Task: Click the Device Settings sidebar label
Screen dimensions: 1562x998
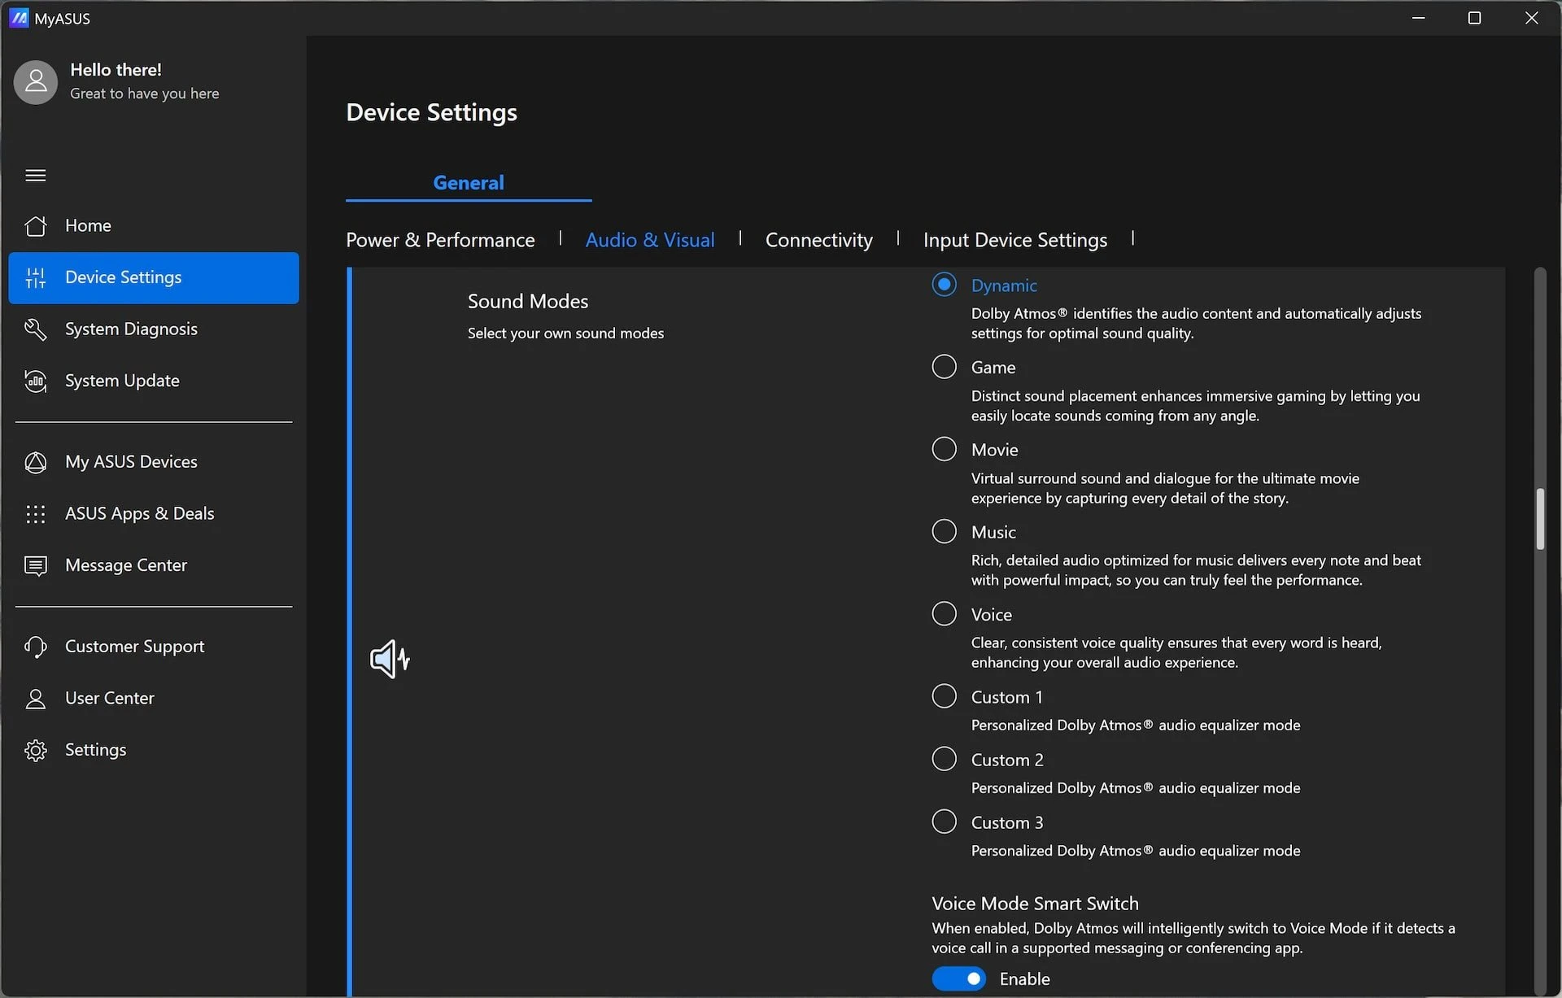Action: click(x=123, y=277)
